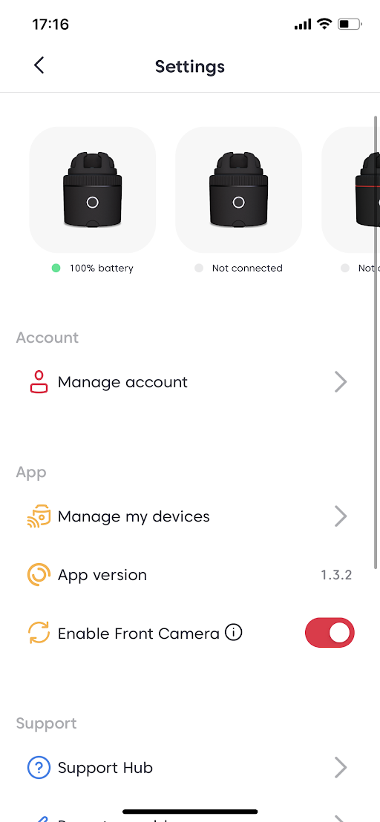Screen dimensions: 380x822
Task: Disable the Enable Front Camera switch
Action: (330, 633)
